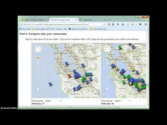Open the address bar history dropdown arrow
Image resolution: width=167 pixels, height=125 pixels.
pyautogui.click(x=102, y=24)
